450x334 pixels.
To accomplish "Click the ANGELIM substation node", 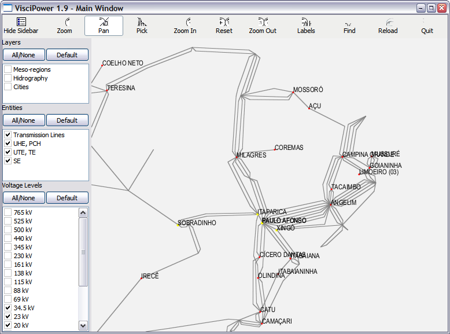I will click(331, 204).
